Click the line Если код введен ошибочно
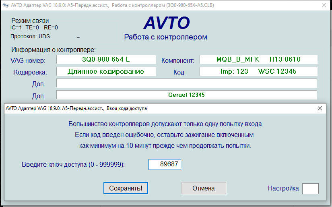 [164, 135]
